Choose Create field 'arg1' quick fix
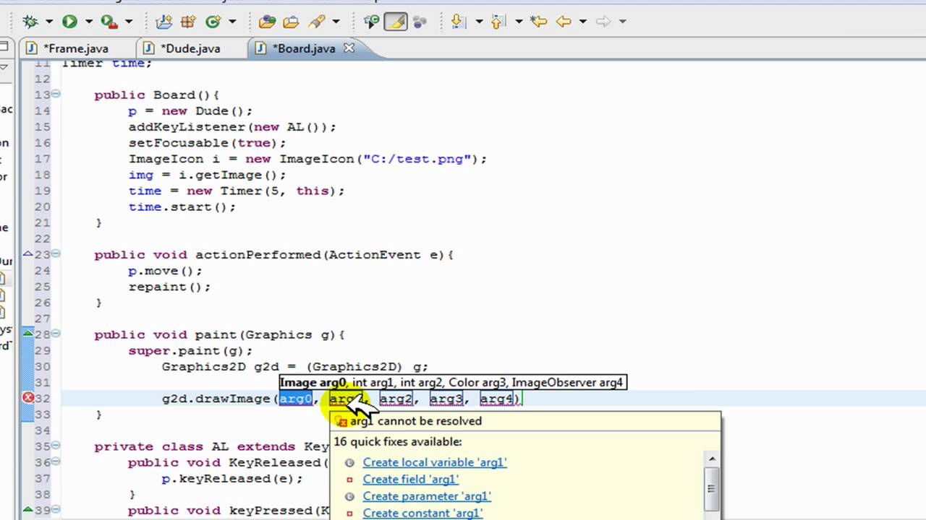Image resolution: width=926 pixels, height=520 pixels. 411,479
